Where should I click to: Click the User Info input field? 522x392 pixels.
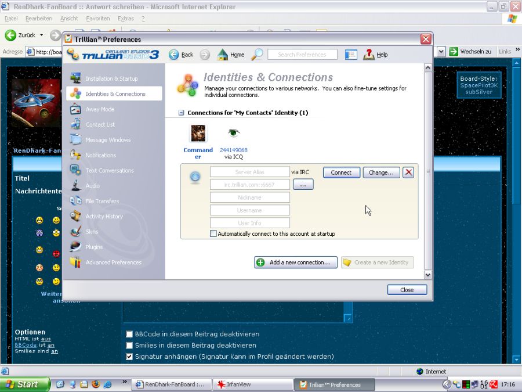[249, 222]
